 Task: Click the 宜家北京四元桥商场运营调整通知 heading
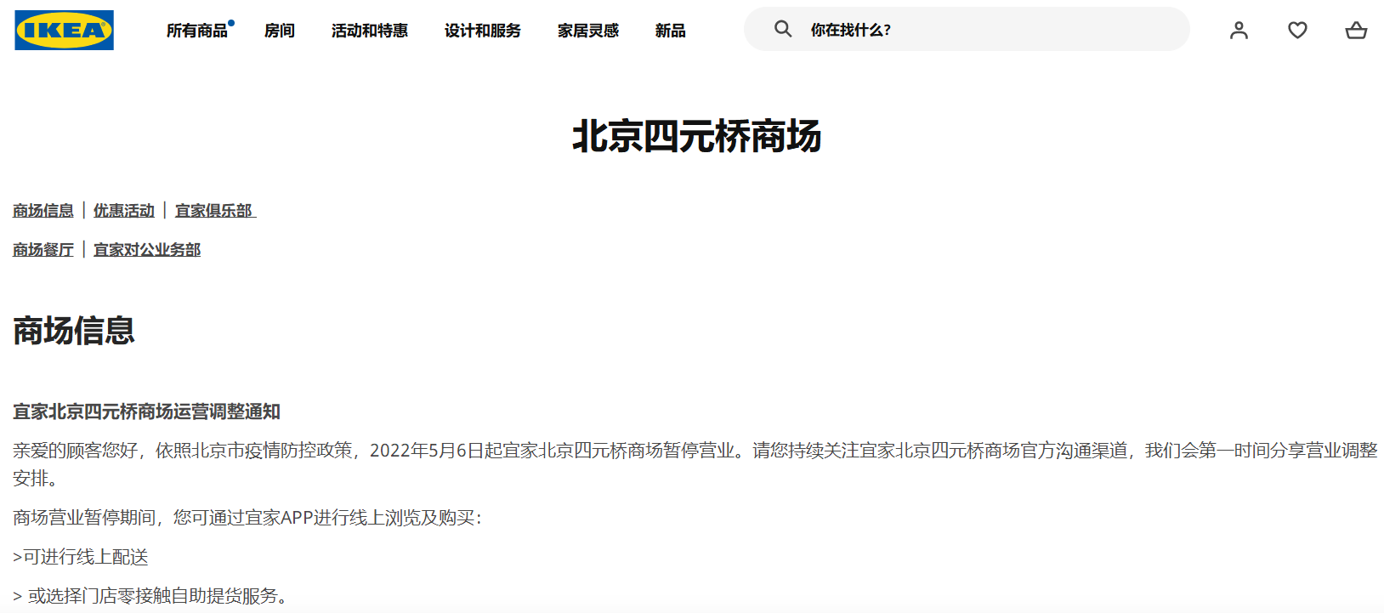coord(146,412)
